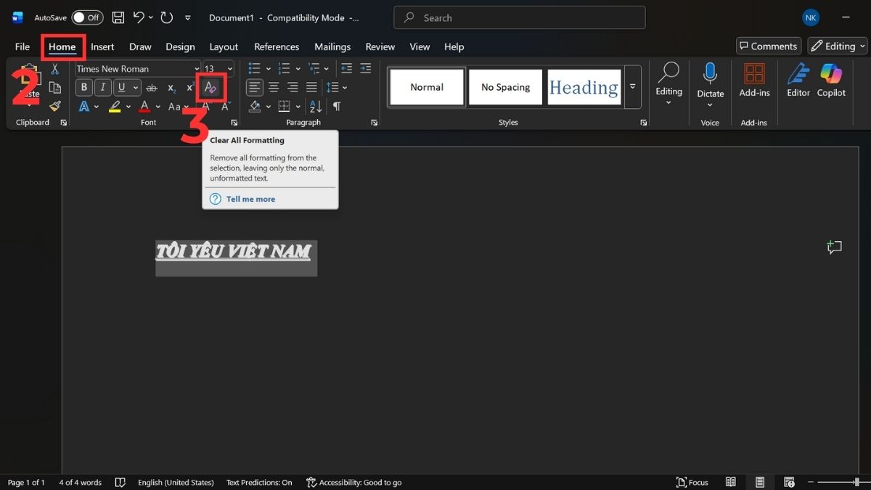The height and width of the screenshot is (490, 871).
Task: Switch AutoSave off toggle
Action: pos(87,17)
